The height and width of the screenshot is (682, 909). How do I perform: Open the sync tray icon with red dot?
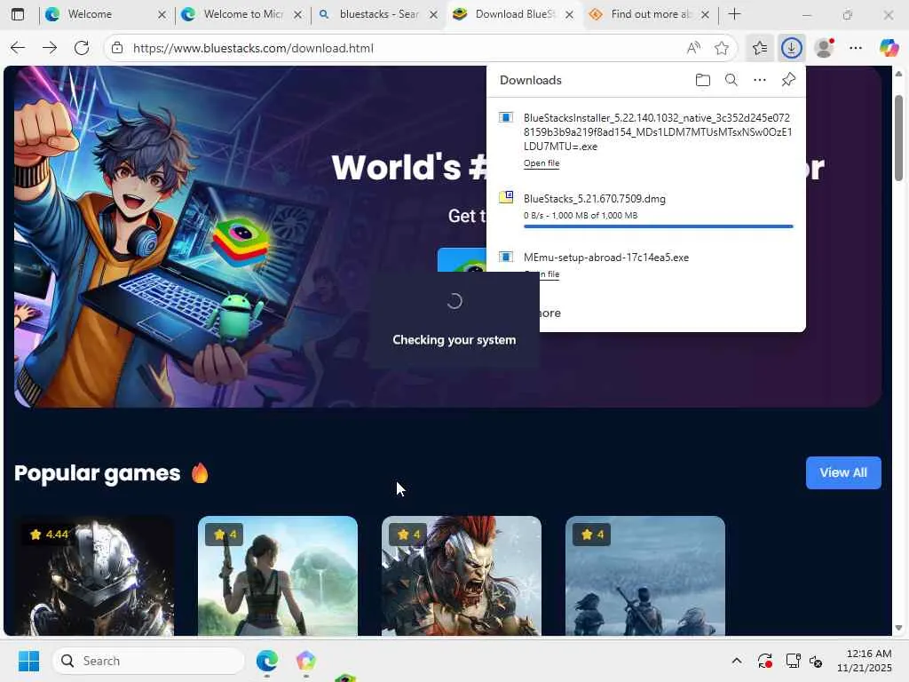[x=764, y=661]
